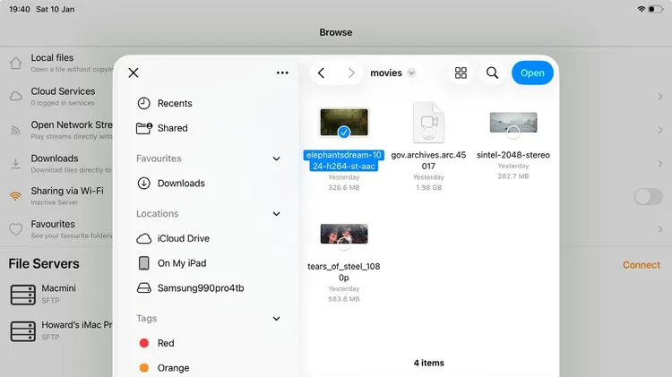672x377 pixels.
Task: Open Recents in the sidebar
Action: (x=174, y=103)
